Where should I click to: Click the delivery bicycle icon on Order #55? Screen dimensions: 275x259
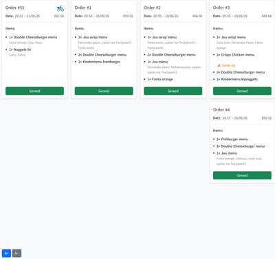[60, 9]
